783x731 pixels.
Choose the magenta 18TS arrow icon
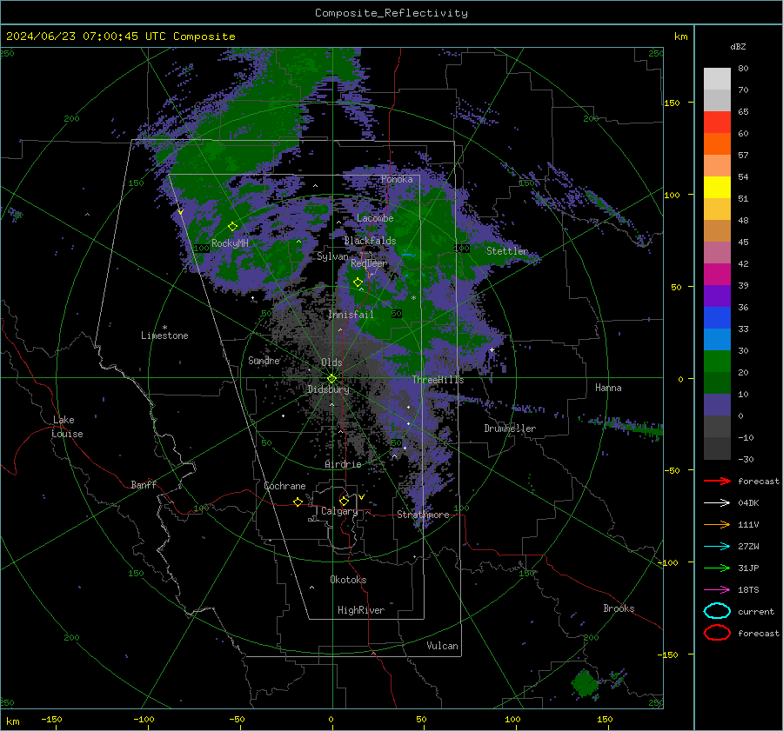[x=717, y=589]
